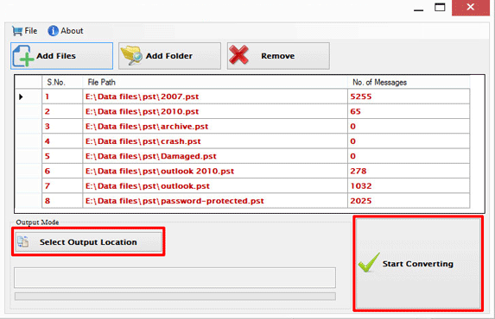The height and width of the screenshot is (319, 495).
Task: Click the Add Folder button
Action: [x=169, y=56]
